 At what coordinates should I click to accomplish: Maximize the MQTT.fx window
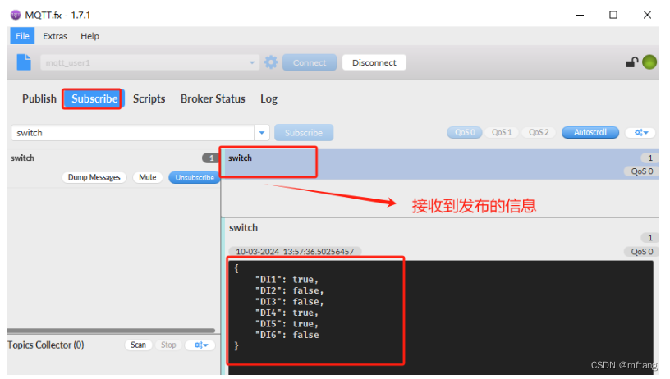[x=613, y=15]
